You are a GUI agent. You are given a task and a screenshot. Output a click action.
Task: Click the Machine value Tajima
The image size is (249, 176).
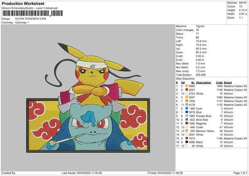coord(200,26)
